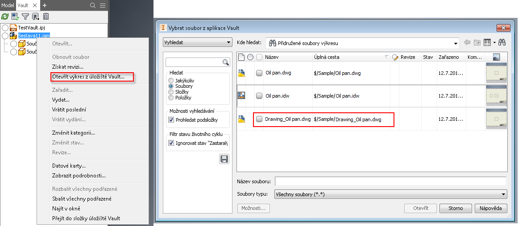This screenshot has height=226, width=518.
Task: Select the Jakýkoliv radio button
Action: click(x=171, y=80)
